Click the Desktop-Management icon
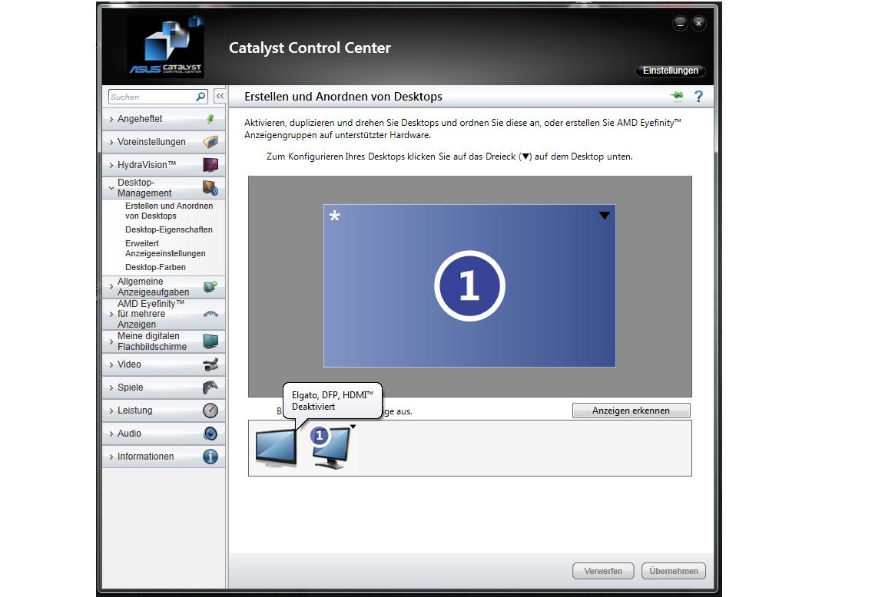The height and width of the screenshot is (597, 885). (x=210, y=188)
